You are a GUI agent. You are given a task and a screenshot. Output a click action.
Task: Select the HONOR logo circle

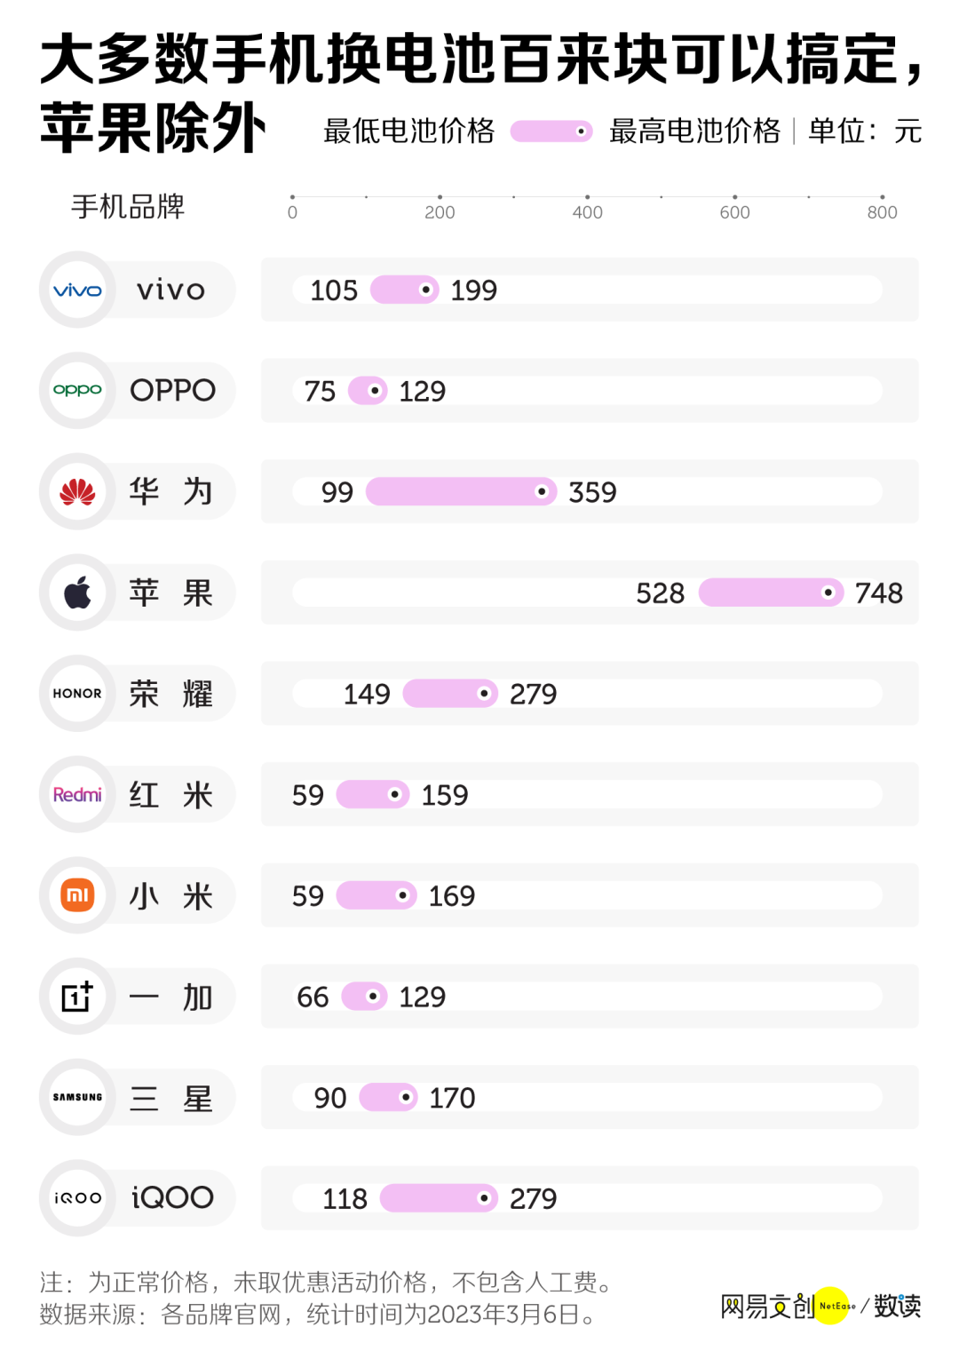coord(77,694)
